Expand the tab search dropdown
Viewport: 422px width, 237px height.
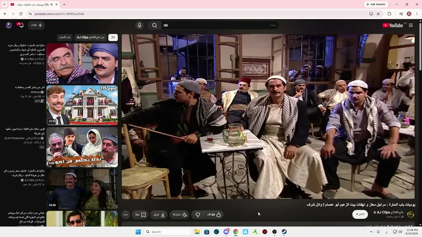(x=4, y=4)
